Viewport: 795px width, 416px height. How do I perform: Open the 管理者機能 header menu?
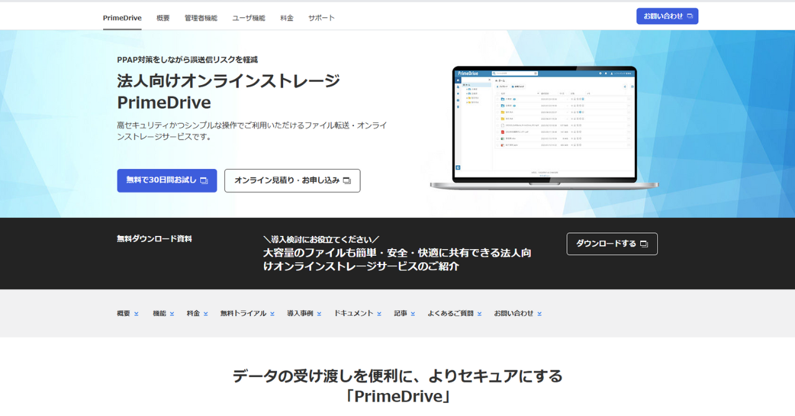point(201,18)
